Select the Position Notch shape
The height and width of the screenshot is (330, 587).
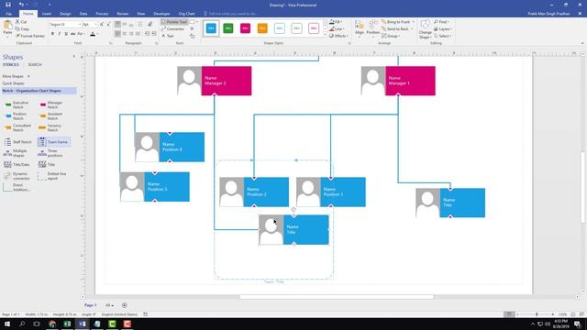tap(17, 116)
